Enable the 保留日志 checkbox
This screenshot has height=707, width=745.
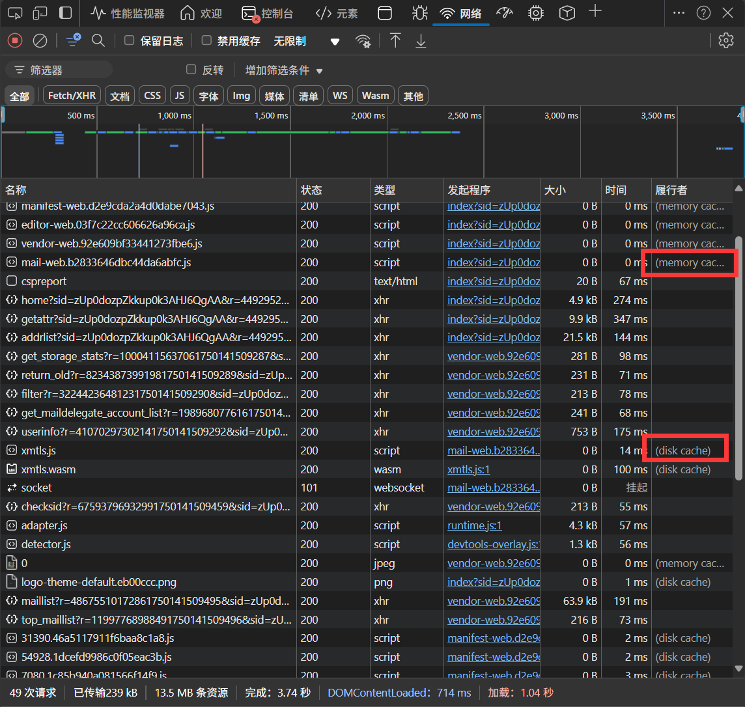coord(129,40)
